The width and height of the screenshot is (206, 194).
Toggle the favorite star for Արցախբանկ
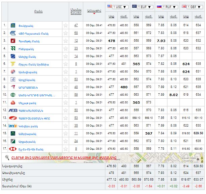click(x=66, y=141)
